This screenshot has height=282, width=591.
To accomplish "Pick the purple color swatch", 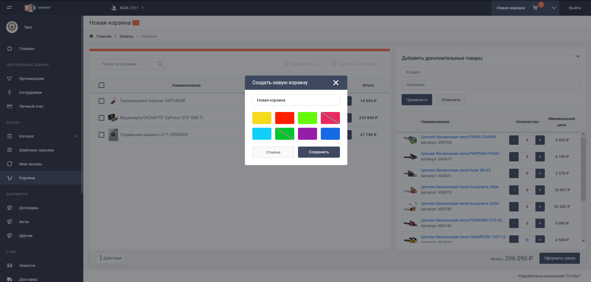I will click(307, 134).
